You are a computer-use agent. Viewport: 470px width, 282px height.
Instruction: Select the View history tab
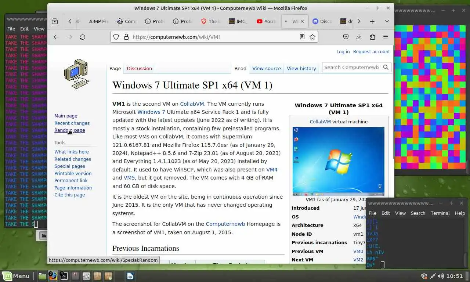point(301,68)
